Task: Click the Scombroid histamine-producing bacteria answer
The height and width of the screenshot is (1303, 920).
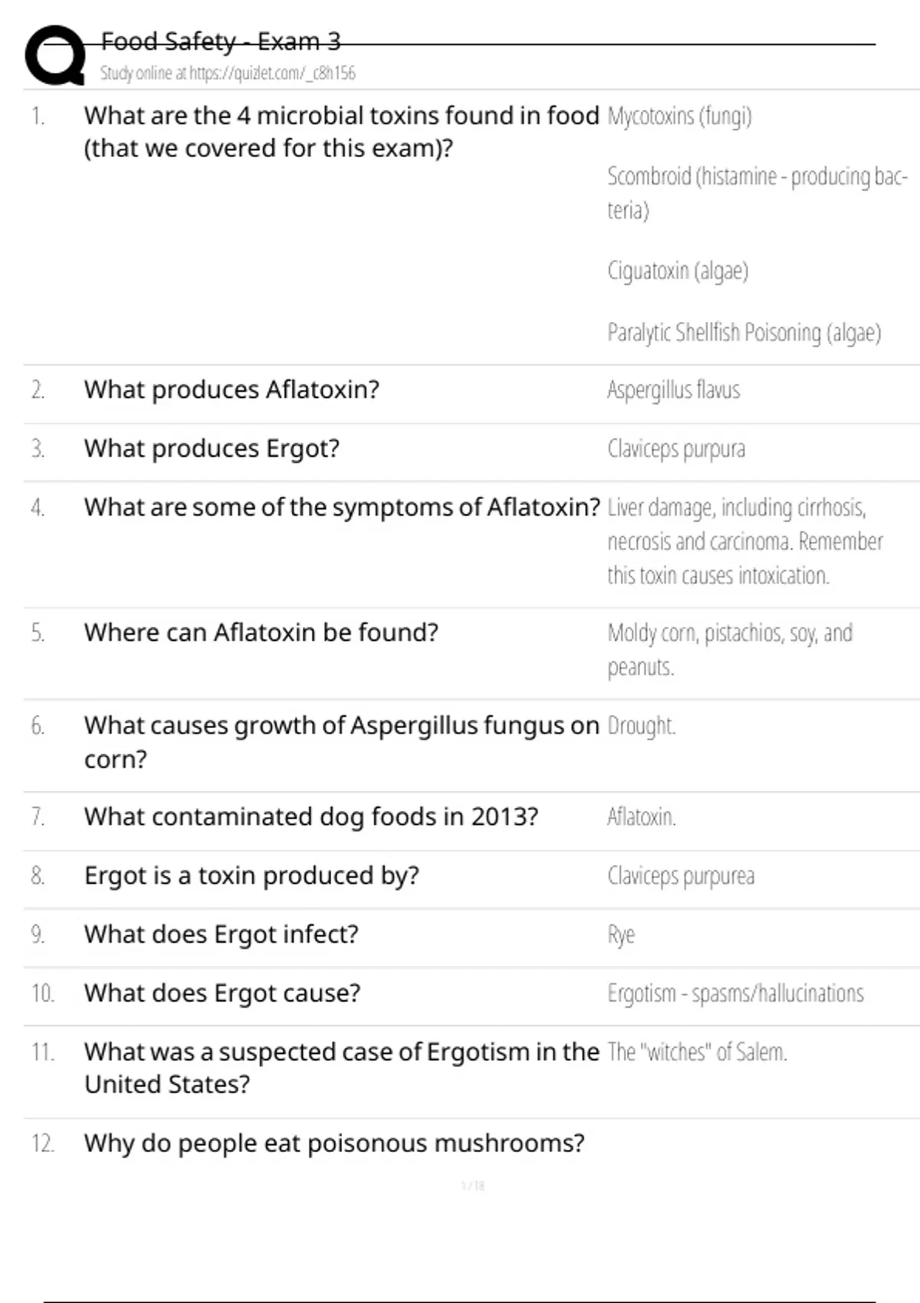Action: coord(757,192)
